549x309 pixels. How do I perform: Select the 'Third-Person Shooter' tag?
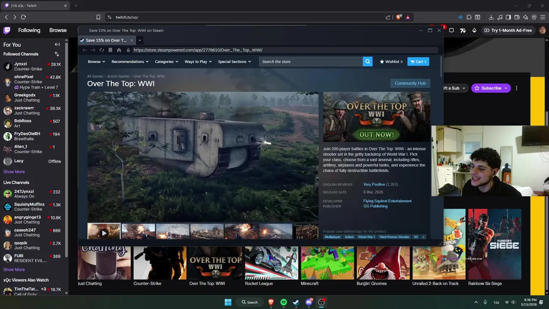pyautogui.click(x=394, y=237)
